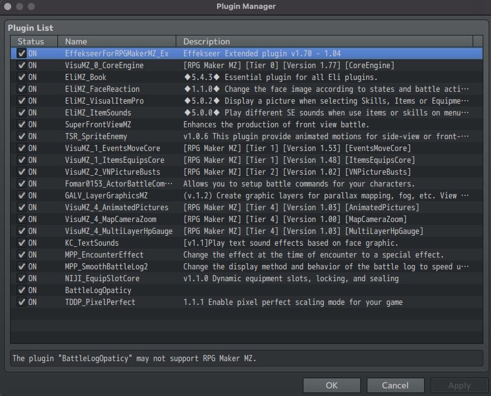Select VisuMZ_2_VNPictureBusts plugin name
Image resolution: width=491 pixels, height=396 pixels.
click(x=112, y=172)
